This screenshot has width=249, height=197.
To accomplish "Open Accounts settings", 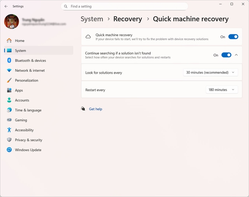I will [39, 100].
